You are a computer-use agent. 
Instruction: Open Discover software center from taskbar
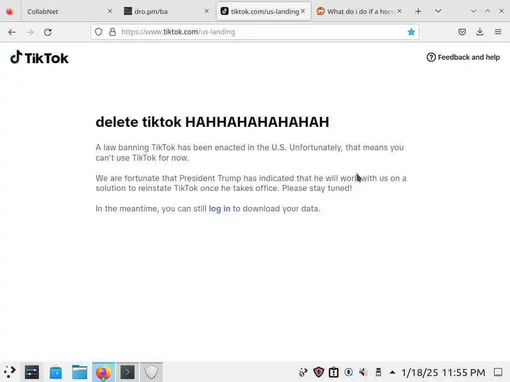56,372
